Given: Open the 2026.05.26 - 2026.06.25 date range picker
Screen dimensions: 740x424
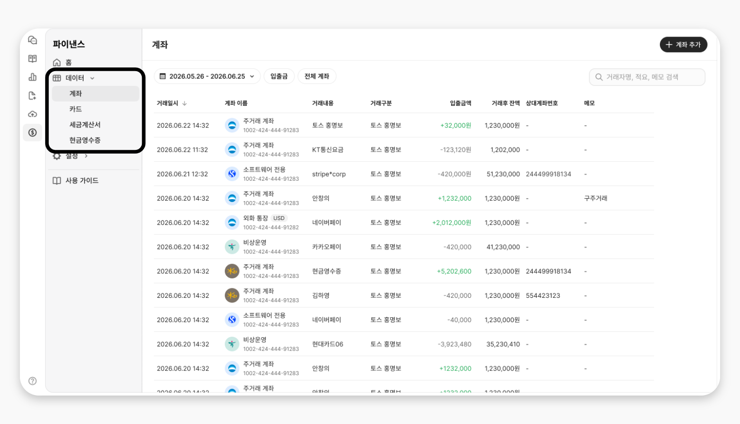Looking at the screenshot, I should tap(207, 76).
